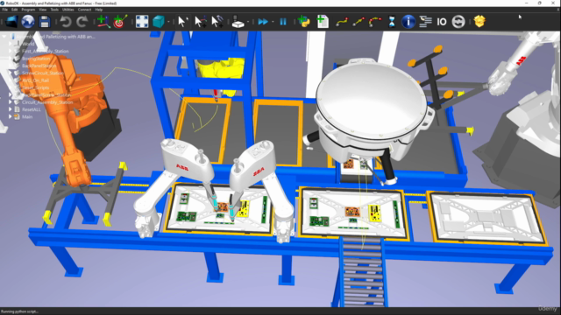Collapse the root station tree node
This screenshot has width=561, height=315.
(4, 37)
